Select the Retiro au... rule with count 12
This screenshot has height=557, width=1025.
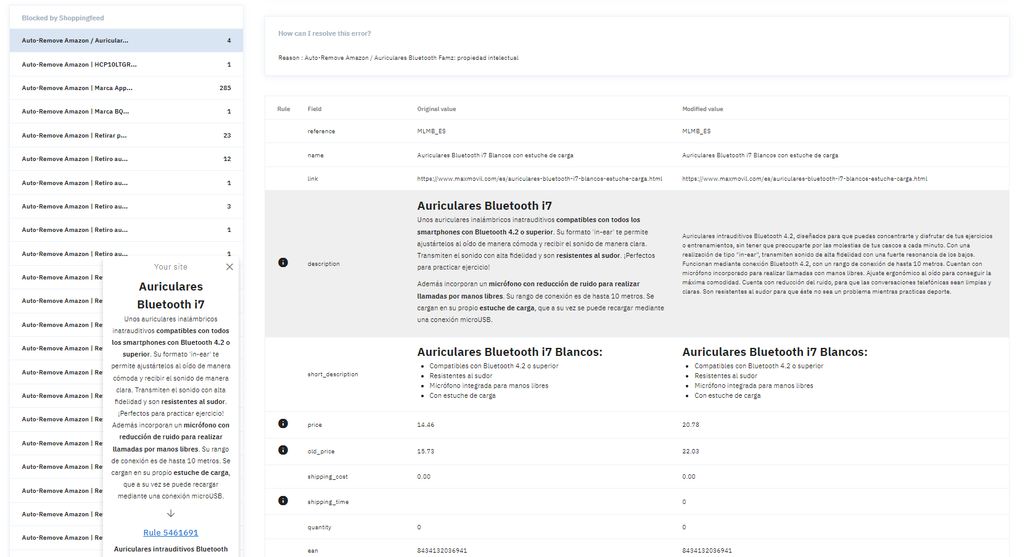pos(126,159)
